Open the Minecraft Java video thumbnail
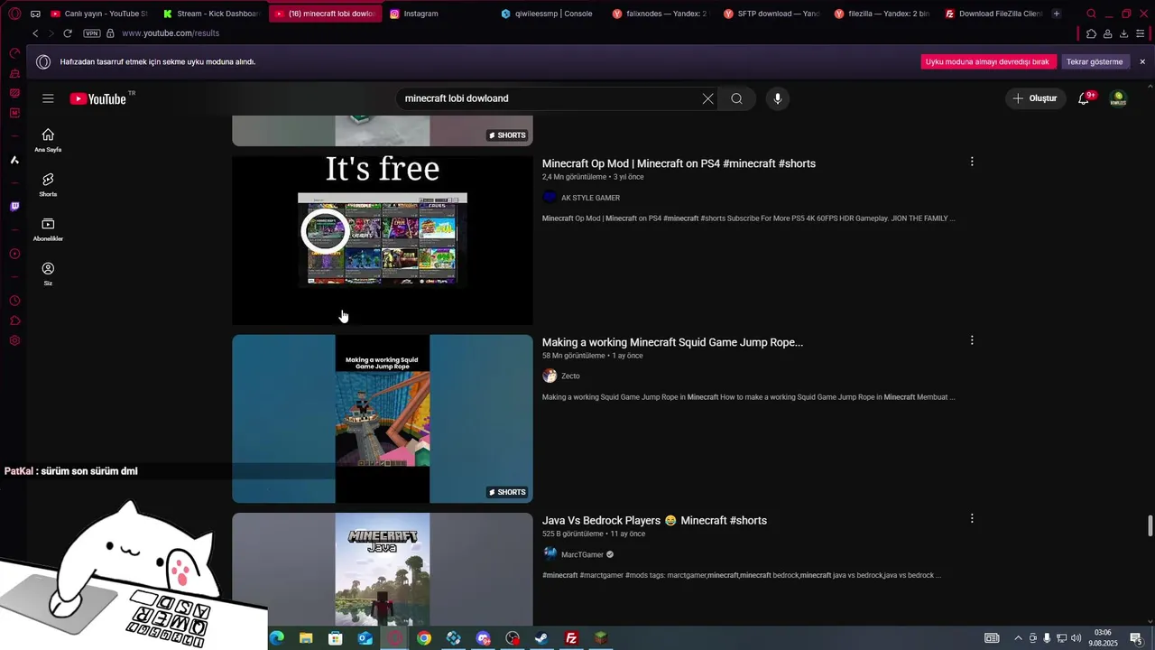This screenshot has height=650, width=1155. (383, 570)
